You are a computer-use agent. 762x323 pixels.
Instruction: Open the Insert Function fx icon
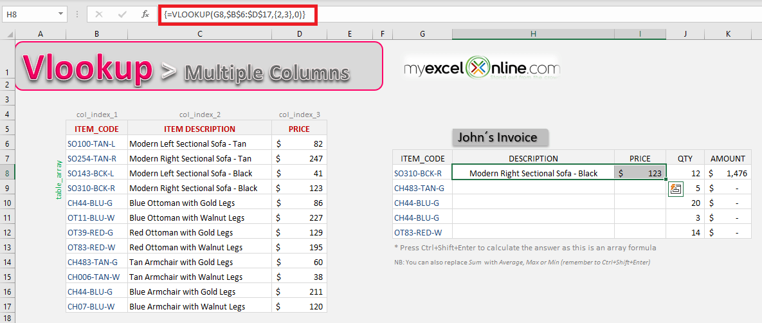point(145,15)
